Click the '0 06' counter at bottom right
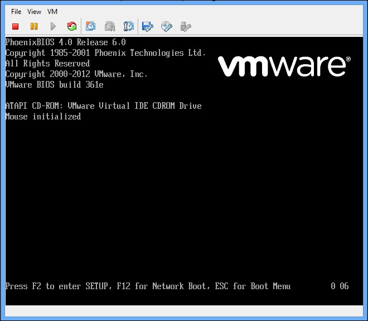Screen dimensions: 368x321 [340, 286]
